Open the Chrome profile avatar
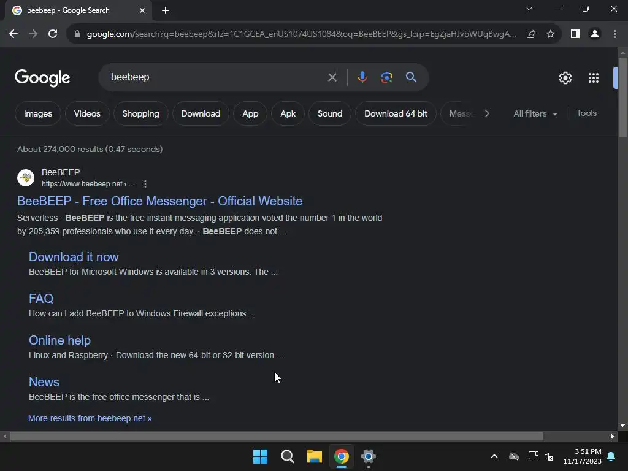Screen dimensions: 628x471 pyautogui.click(x=595, y=34)
